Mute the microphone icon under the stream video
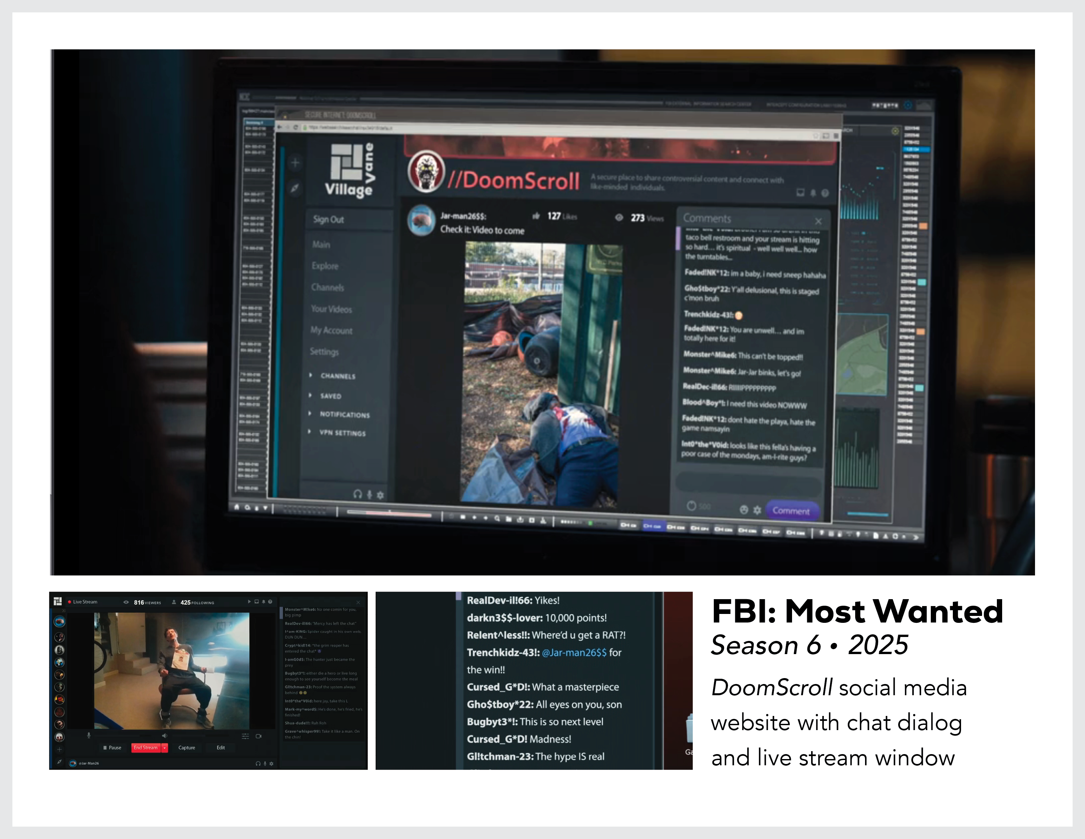The height and width of the screenshot is (839, 1085). tap(89, 736)
